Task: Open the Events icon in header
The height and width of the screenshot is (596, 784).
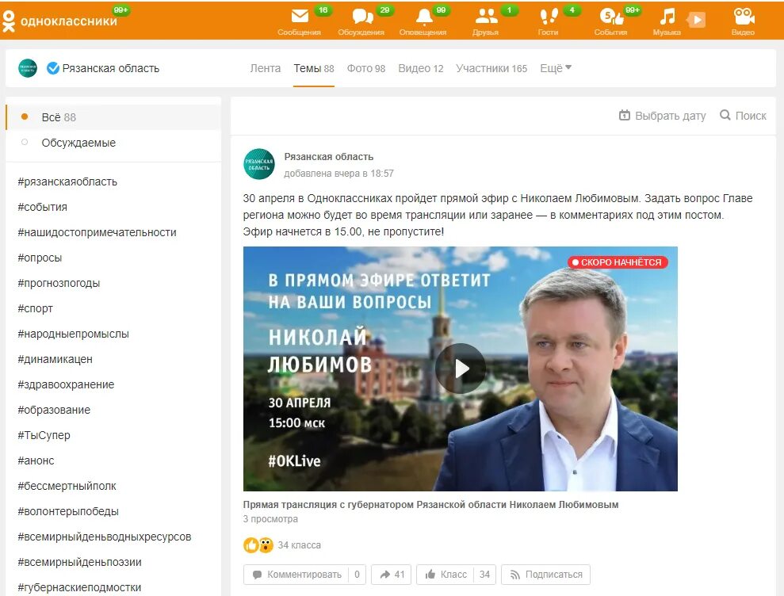Action: 611,17
